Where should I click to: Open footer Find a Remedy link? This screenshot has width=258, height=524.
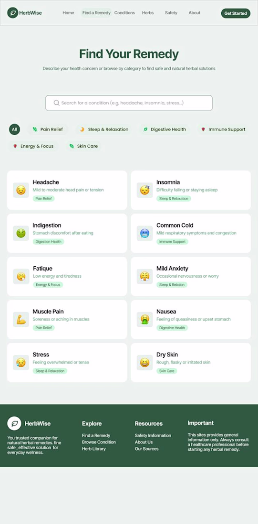pyautogui.click(x=96, y=435)
